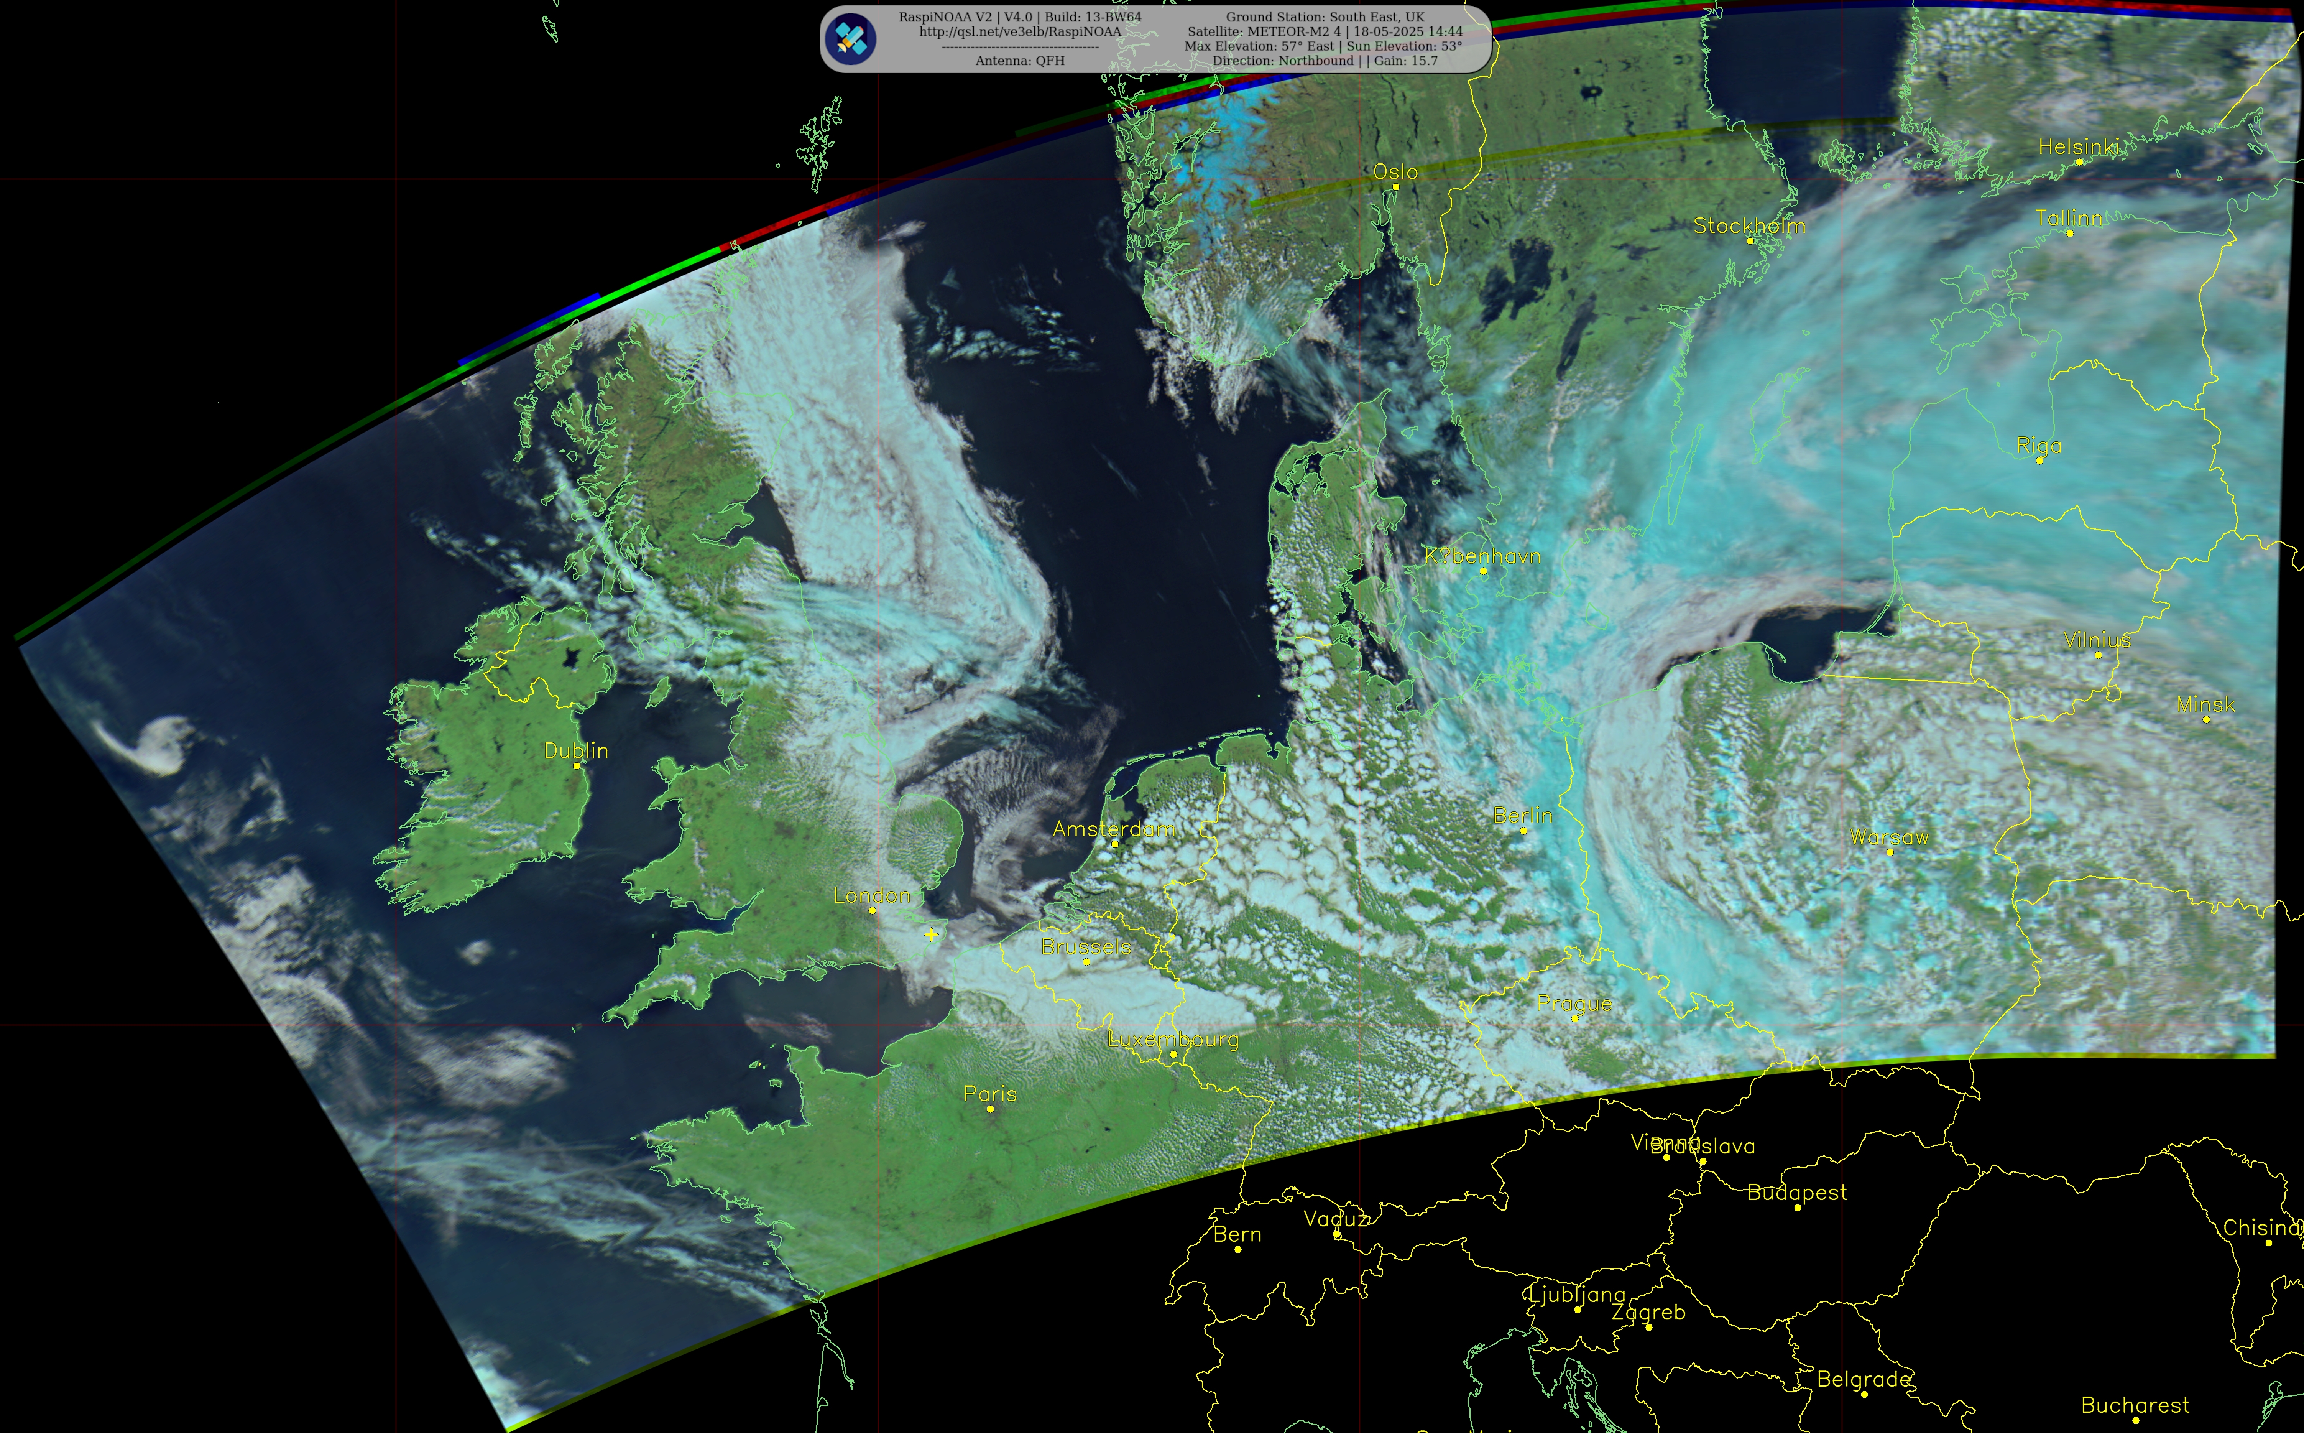The height and width of the screenshot is (1433, 2304).
Task: Click the Vaduz city label
Action: click(x=1336, y=1220)
